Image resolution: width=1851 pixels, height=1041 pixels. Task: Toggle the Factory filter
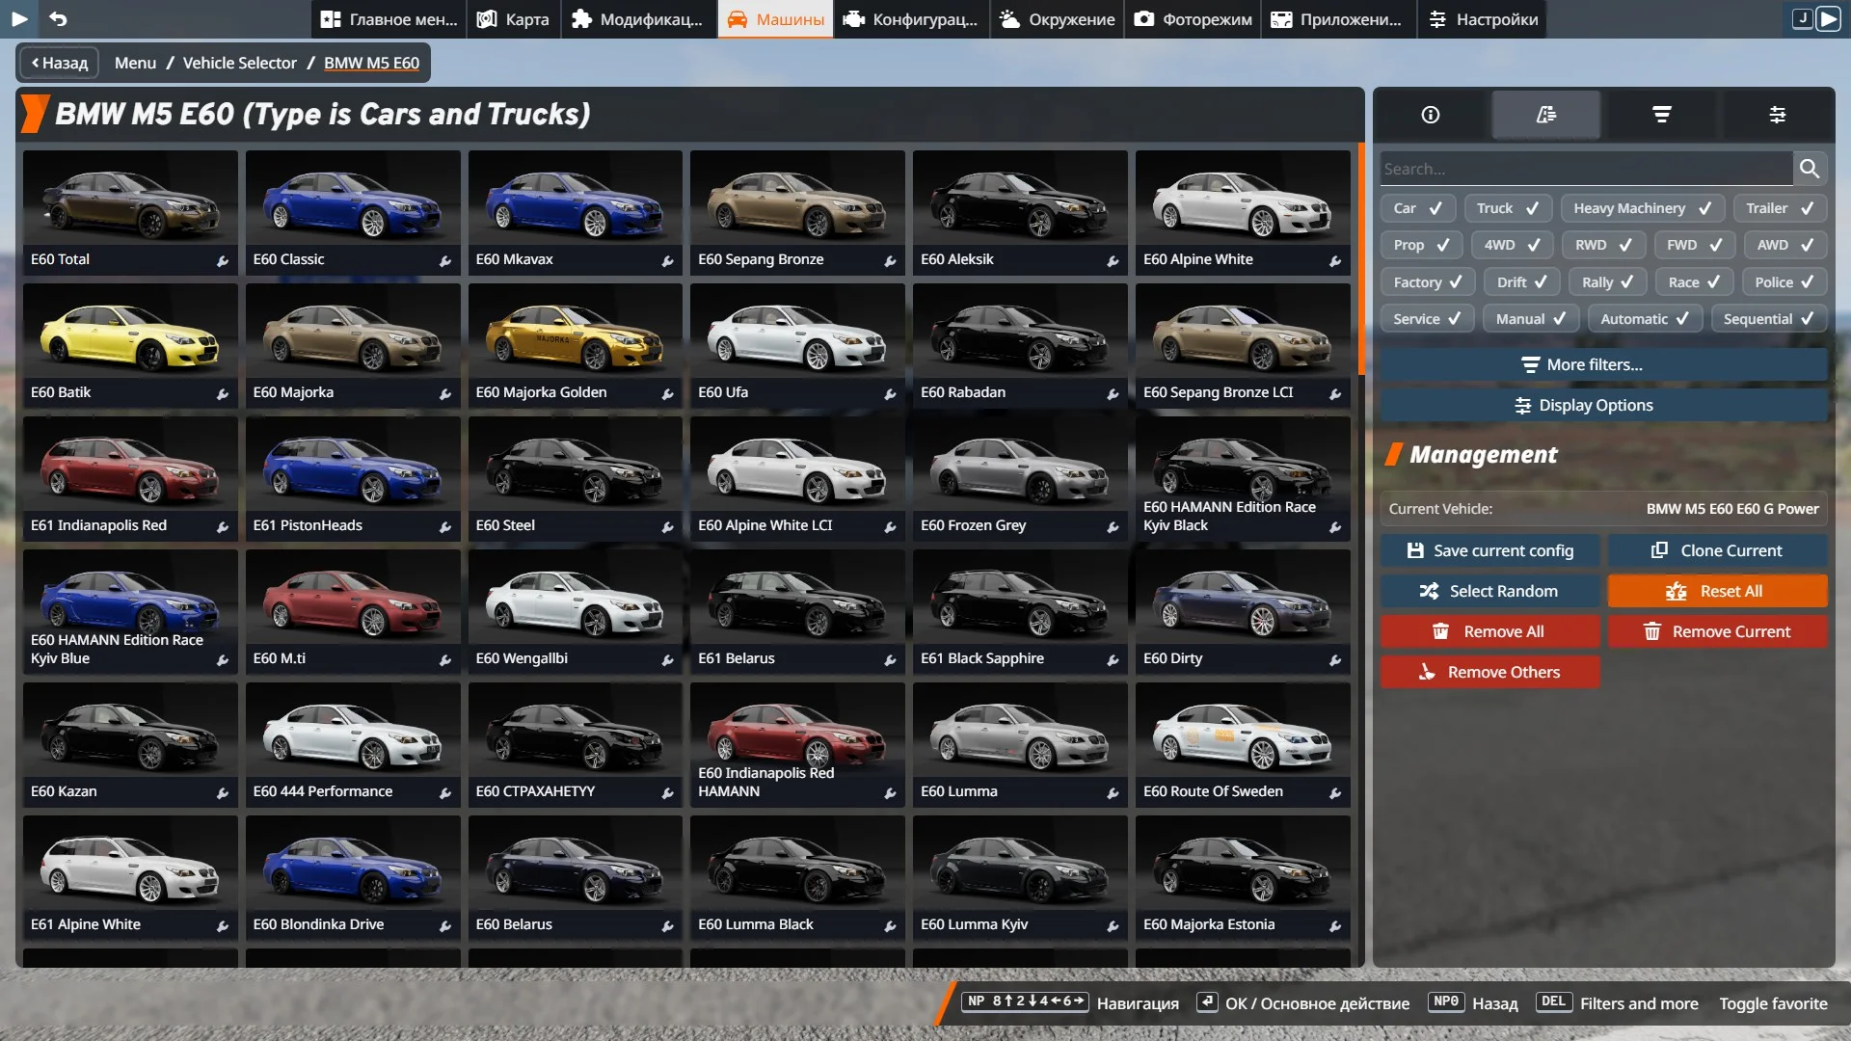1428,282
